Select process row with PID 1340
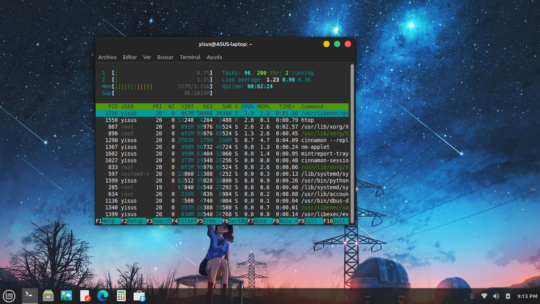This screenshot has height=304, width=540. (222, 207)
